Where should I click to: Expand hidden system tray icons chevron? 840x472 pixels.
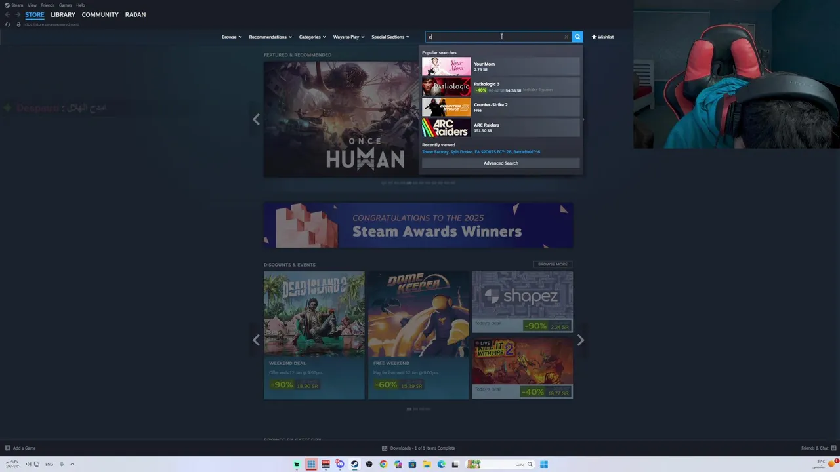(x=72, y=464)
